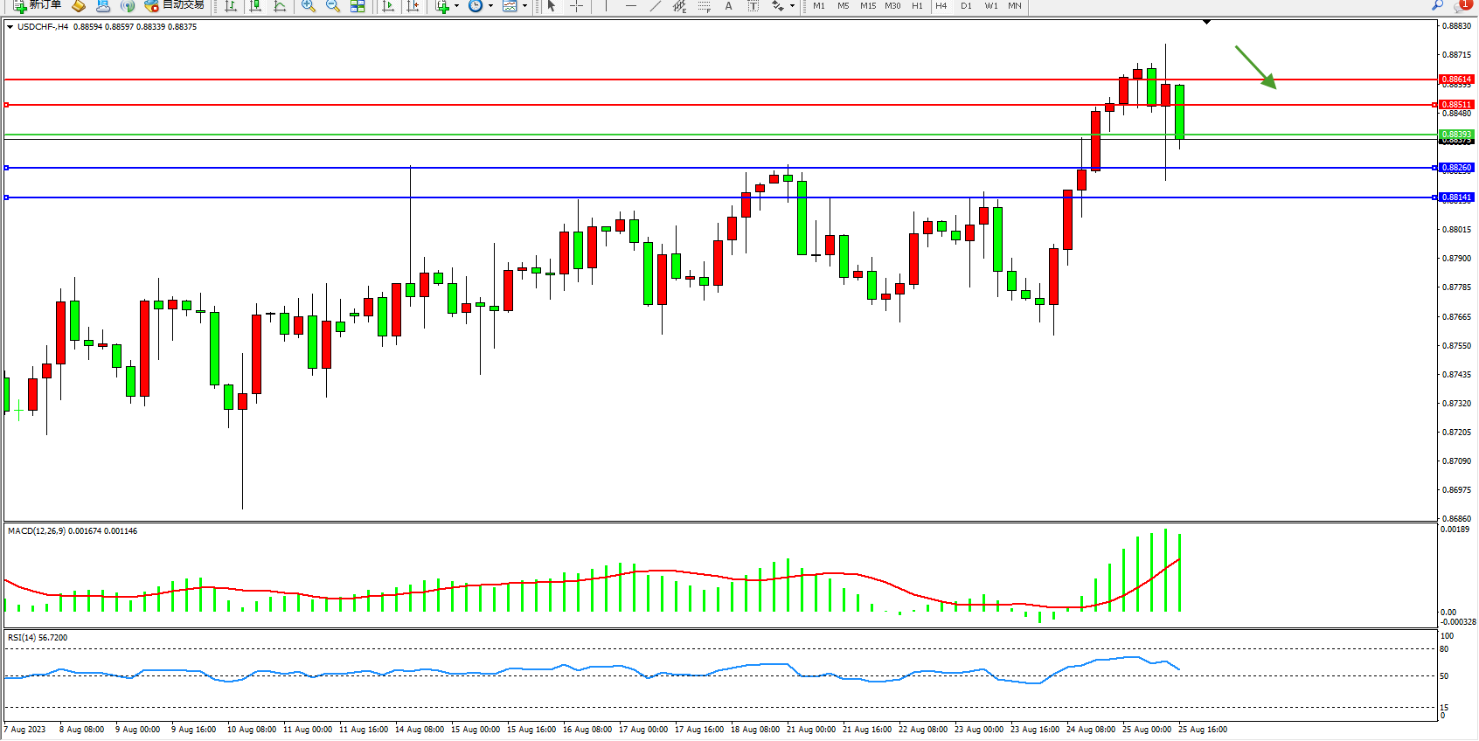The image size is (1479, 741).
Task: Click the search magnifier icon
Action: click(1437, 5)
